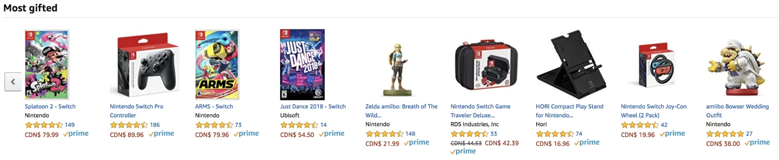This screenshot has height=160, width=779.
Task: Click the star rating under Splatoon 2
Action: (44, 125)
